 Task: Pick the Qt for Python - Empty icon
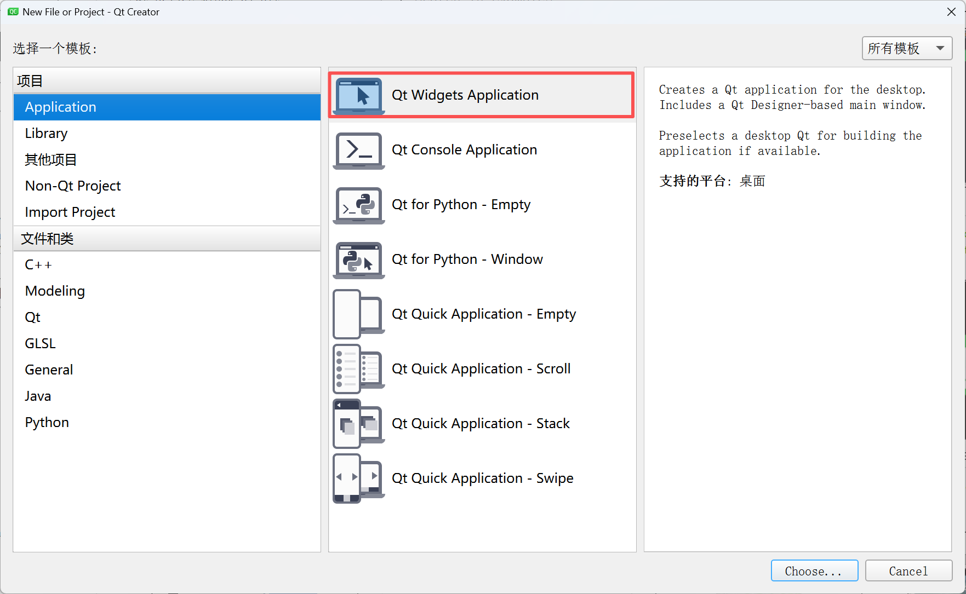(x=359, y=205)
